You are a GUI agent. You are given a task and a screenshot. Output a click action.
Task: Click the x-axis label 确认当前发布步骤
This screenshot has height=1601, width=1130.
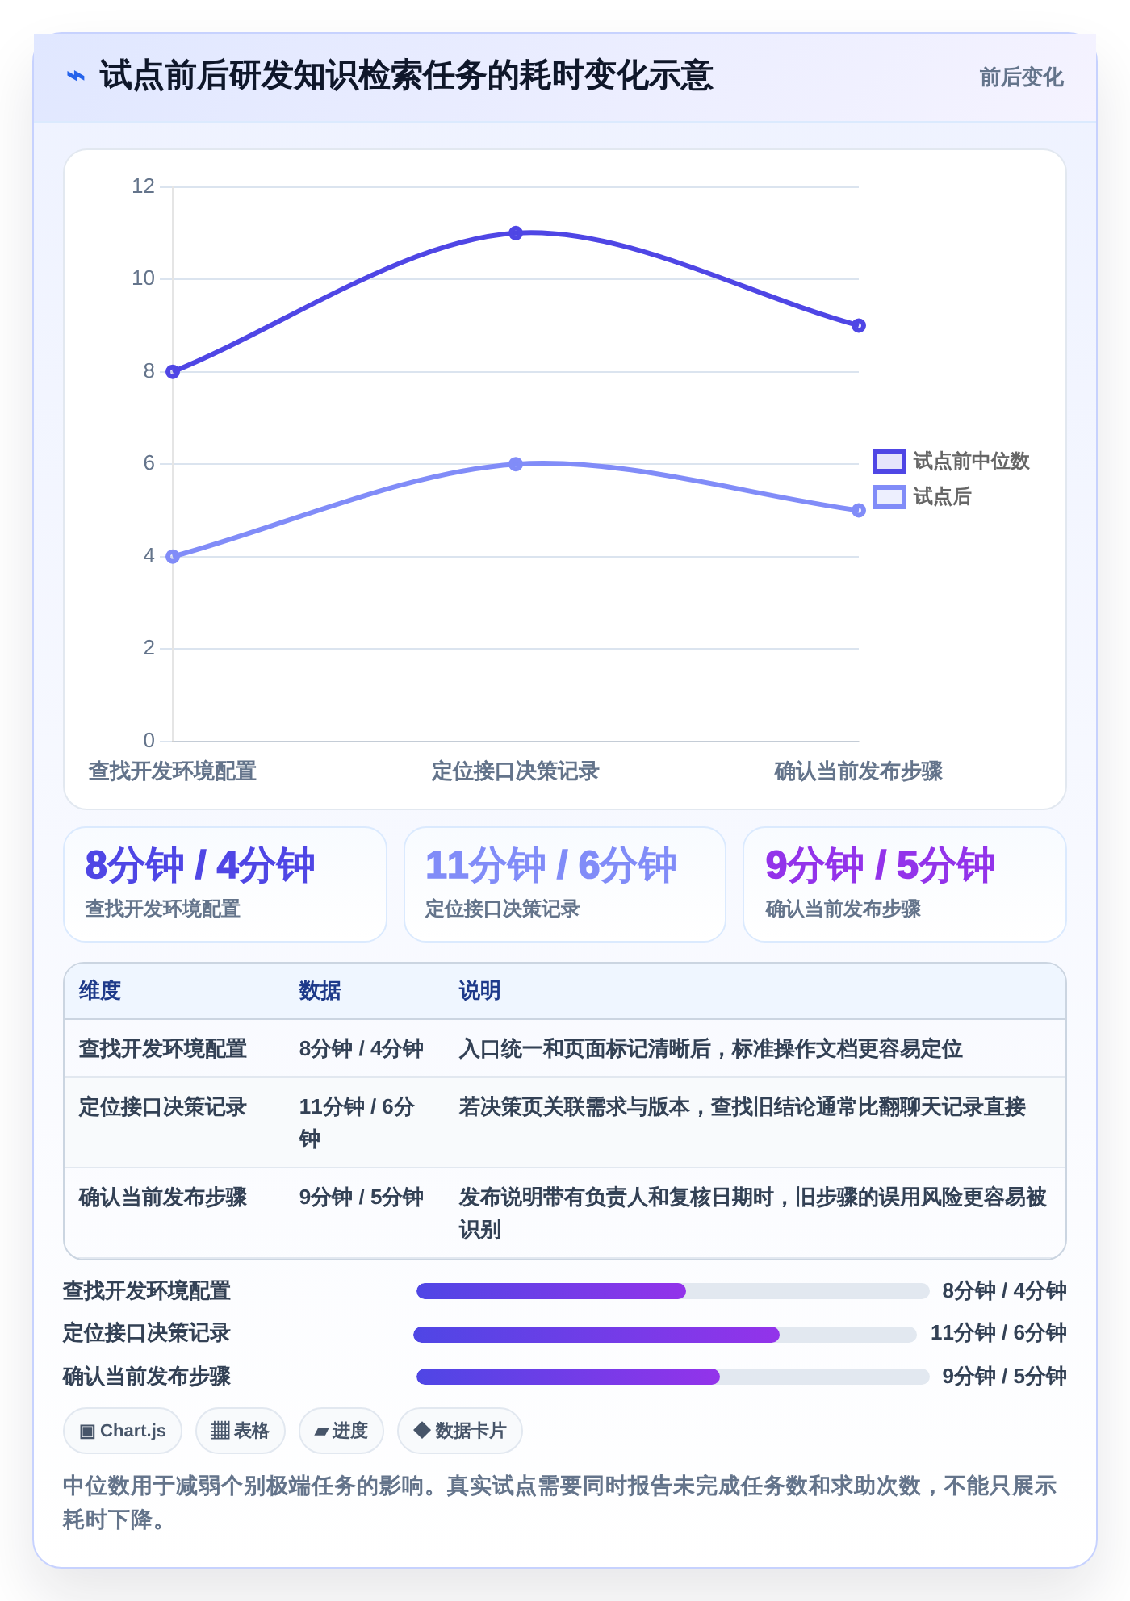pos(859,771)
